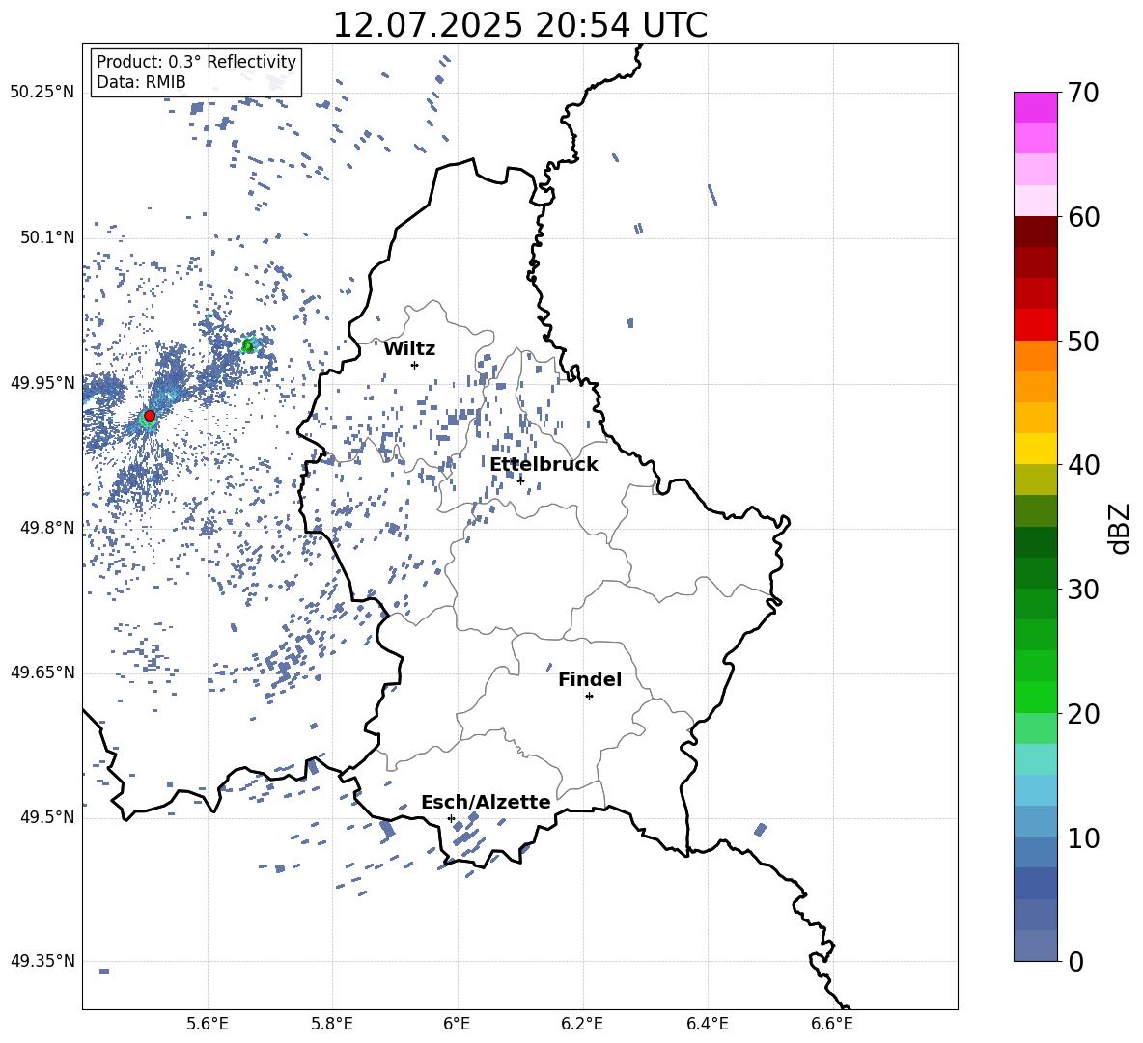Click the 6.6°E longitude label

tap(832, 1024)
